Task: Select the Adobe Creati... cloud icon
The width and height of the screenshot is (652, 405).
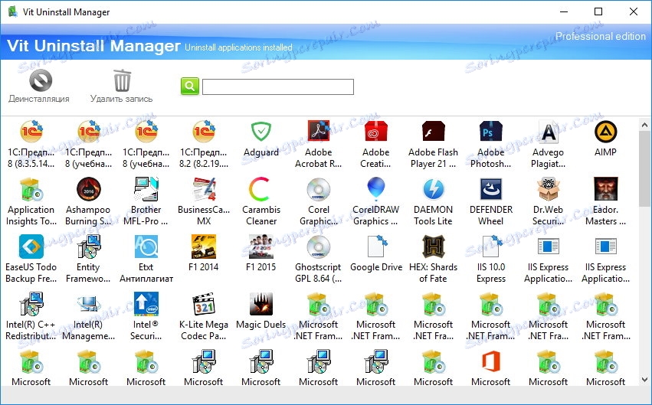Action: tap(376, 132)
